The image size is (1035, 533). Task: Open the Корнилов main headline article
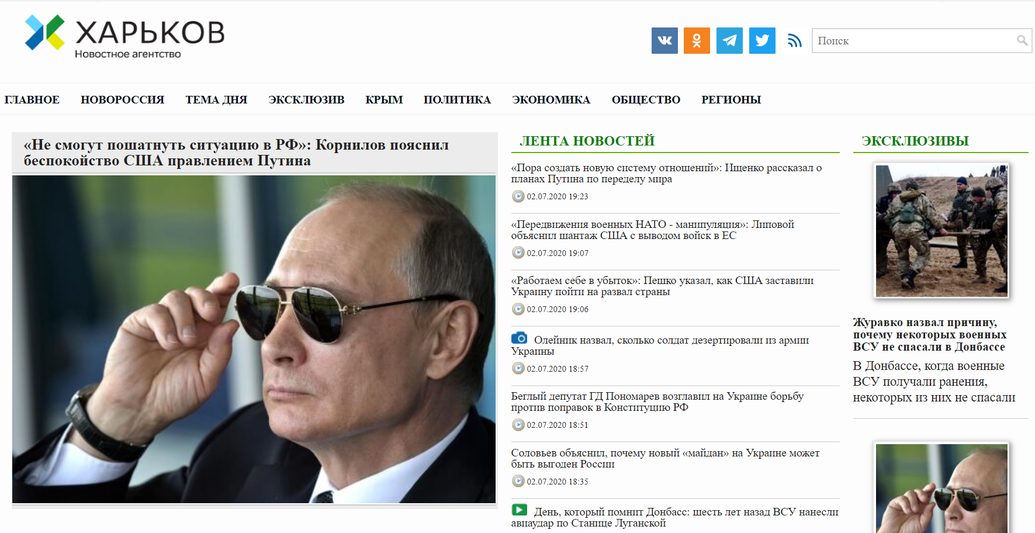[x=236, y=153]
